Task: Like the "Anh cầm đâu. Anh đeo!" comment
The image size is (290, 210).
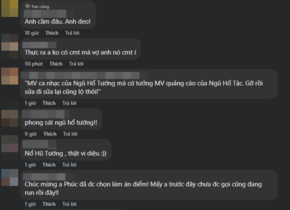Action: 52,33
